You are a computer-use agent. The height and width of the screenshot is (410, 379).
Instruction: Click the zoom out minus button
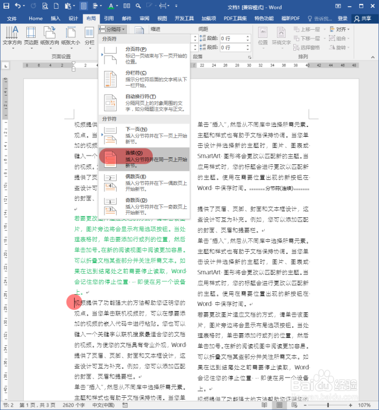[305, 405]
